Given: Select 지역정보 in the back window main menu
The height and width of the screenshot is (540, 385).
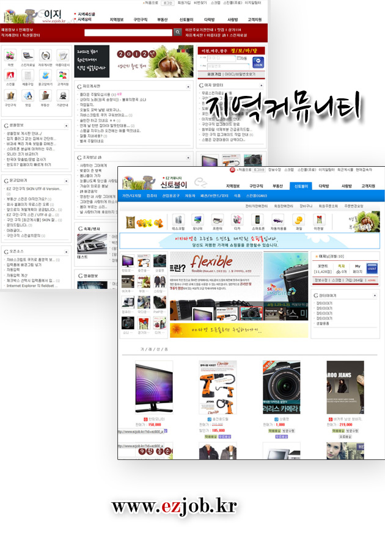Looking at the screenshot, I should pyautogui.click(x=117, y=20).
